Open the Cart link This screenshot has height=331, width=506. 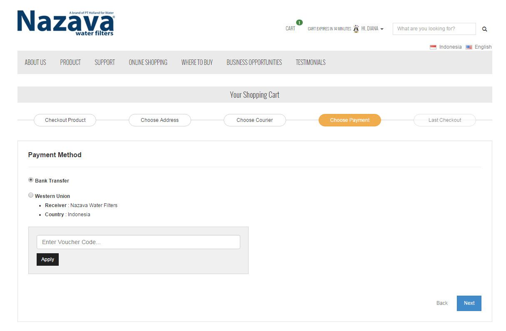pyautogui.click(x=290, y=29)
